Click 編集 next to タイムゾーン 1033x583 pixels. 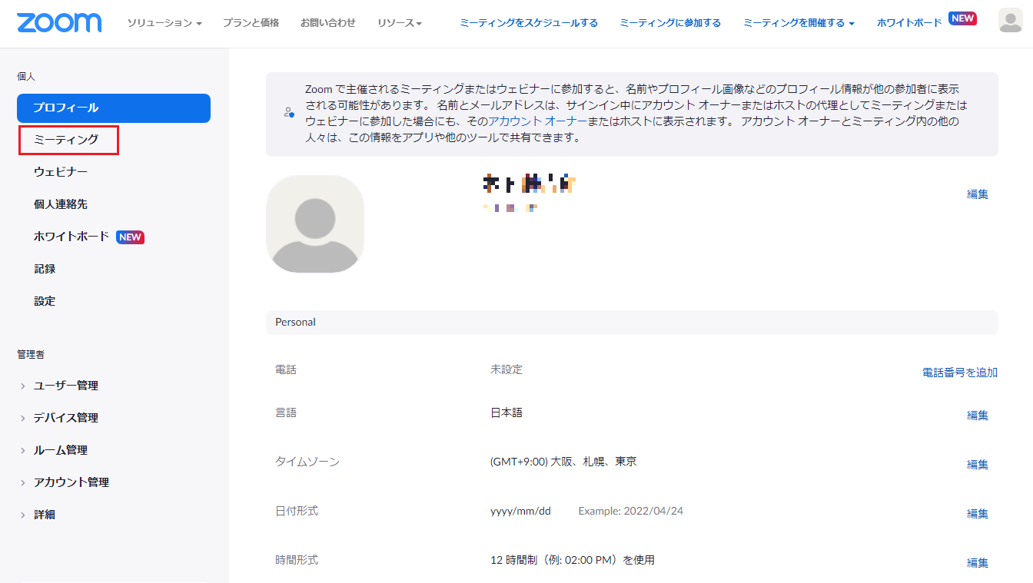pos(977,464)
